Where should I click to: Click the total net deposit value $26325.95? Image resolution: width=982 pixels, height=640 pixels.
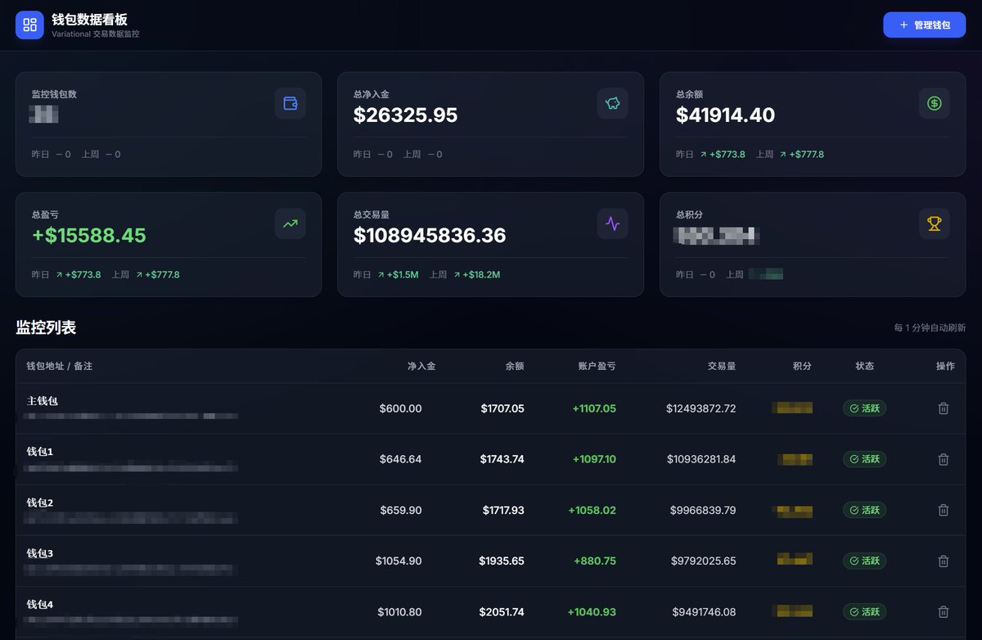coord(405,115)
